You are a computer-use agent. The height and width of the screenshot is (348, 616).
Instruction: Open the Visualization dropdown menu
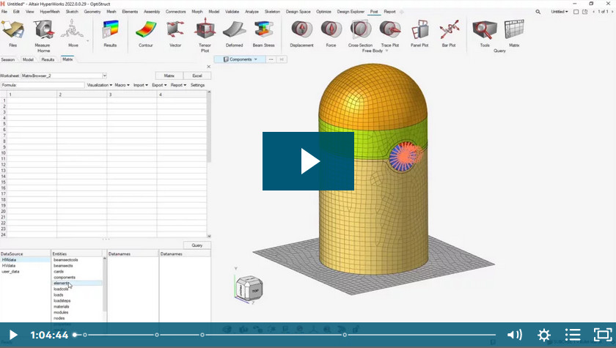[x=99, y=85]
